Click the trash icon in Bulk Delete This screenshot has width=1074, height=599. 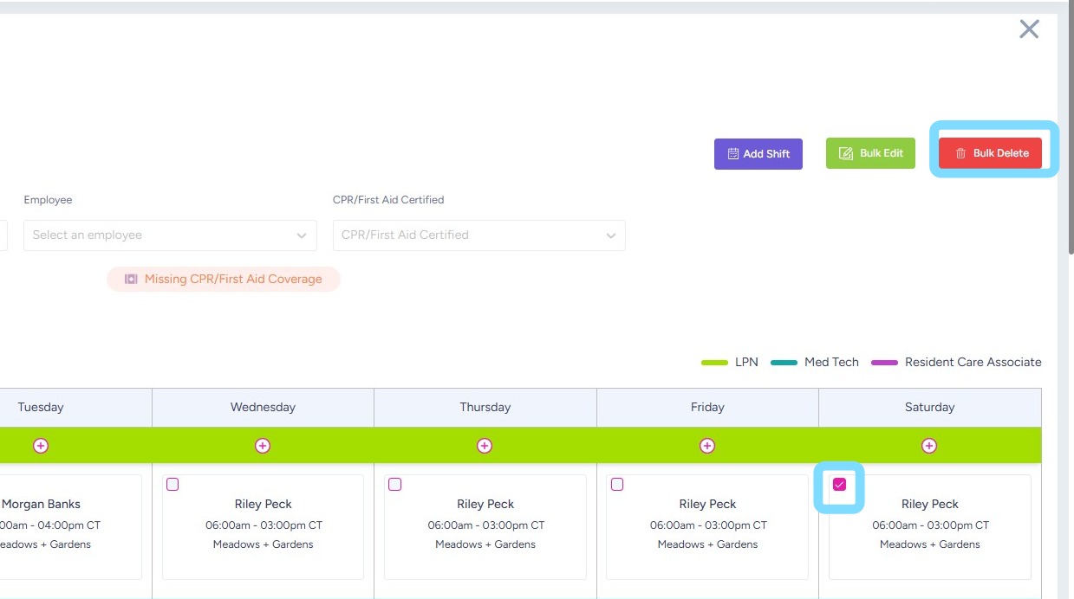(x=960, y=154)
